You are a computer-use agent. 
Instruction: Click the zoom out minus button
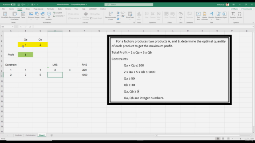pos(232,139)
